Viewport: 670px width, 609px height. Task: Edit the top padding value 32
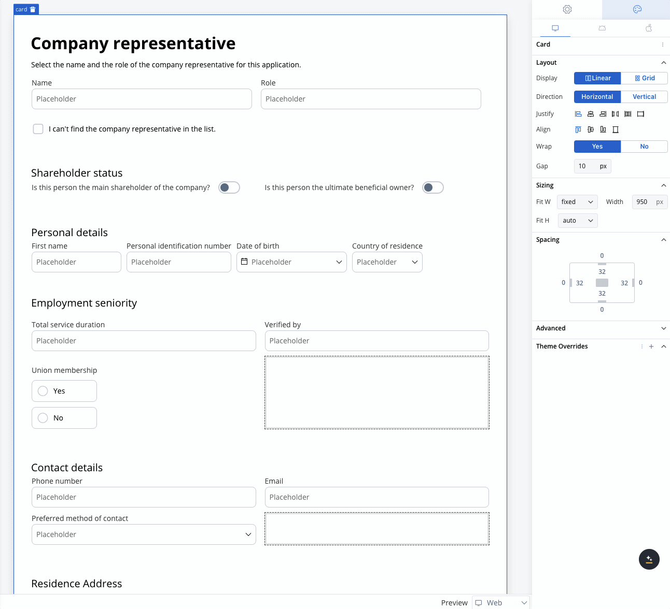pyautogui.click(x=602, y=272)
